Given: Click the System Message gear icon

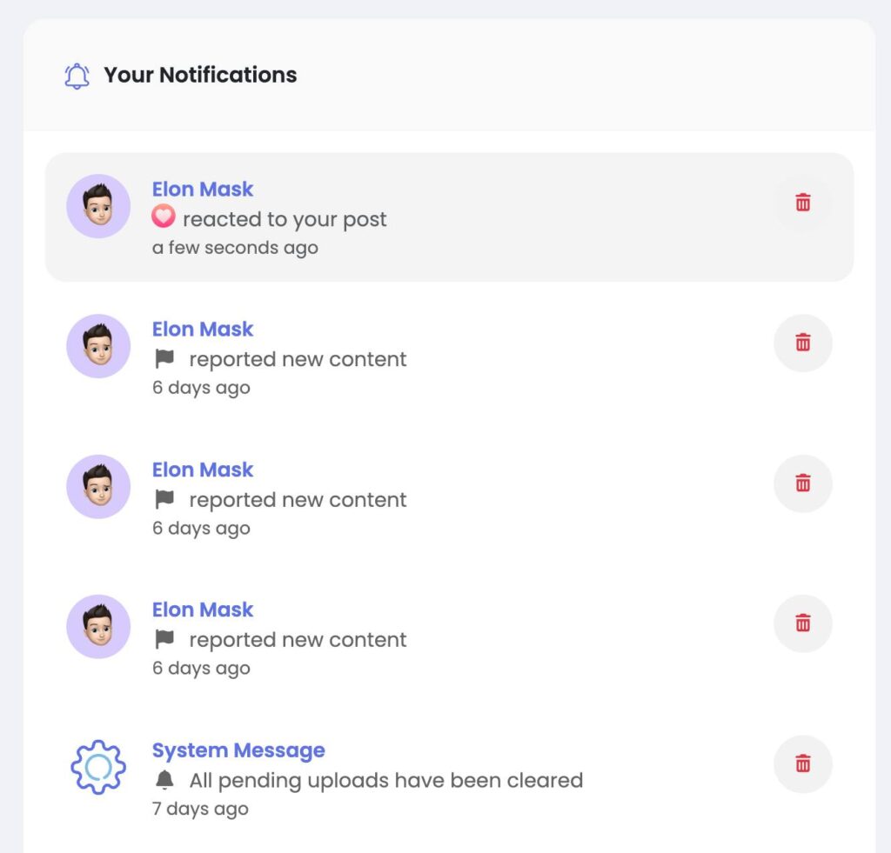Looking at the screenshot, I should coord(98,766).
